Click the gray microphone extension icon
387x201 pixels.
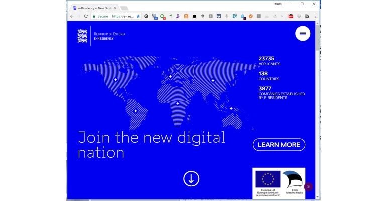pyautogui.click(x=226, y=16)
